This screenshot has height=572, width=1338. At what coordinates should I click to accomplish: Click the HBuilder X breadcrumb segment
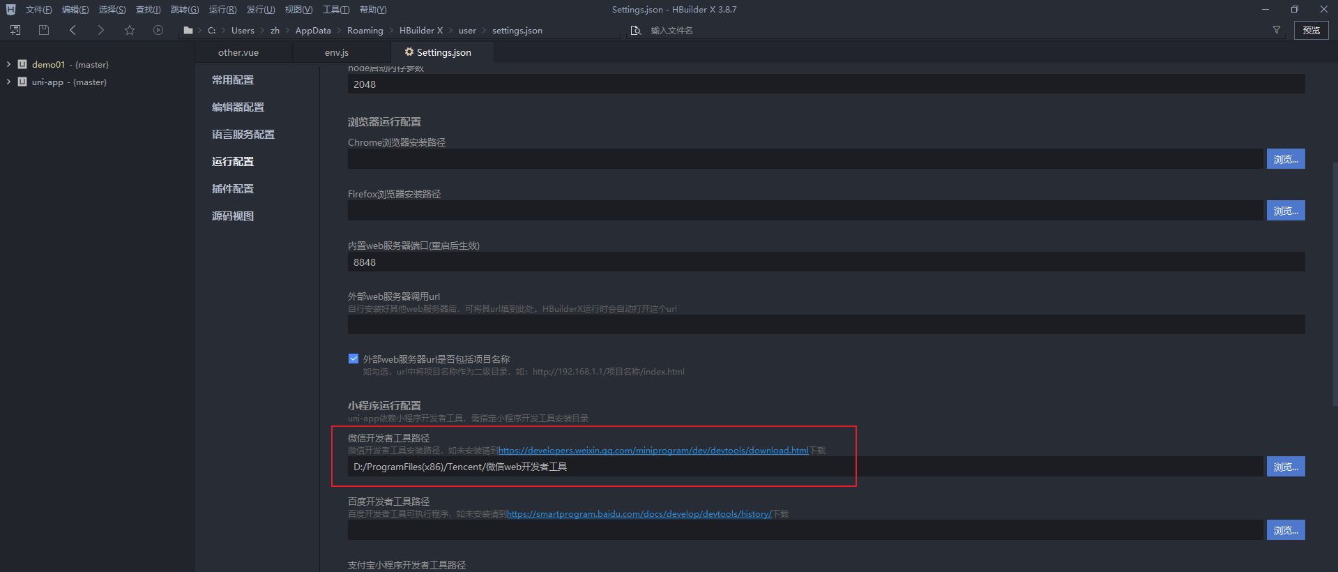[x=421, y=31]
